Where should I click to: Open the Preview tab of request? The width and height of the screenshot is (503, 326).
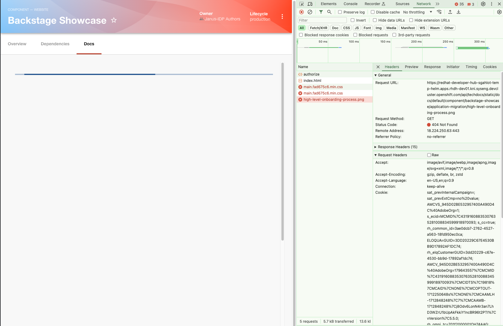click(411, 67)
